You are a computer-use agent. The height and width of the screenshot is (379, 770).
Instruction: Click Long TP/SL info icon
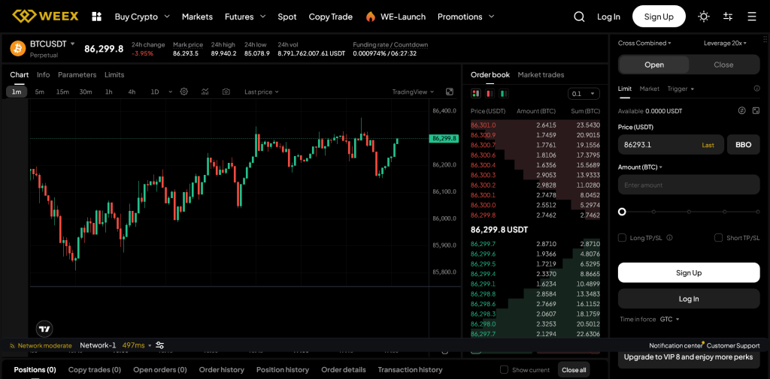coord(669,238)
